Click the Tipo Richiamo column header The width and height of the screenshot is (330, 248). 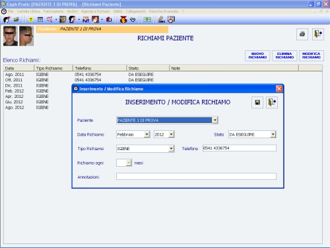(x=53, y=68)
